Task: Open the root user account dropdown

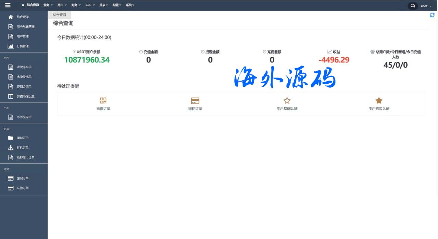Action: (x=426, y=6)
